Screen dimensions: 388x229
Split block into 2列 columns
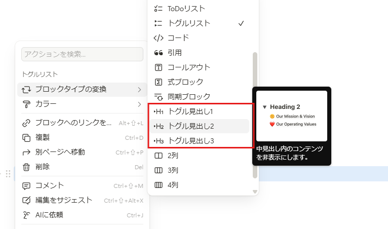click(x=200, y=156)
